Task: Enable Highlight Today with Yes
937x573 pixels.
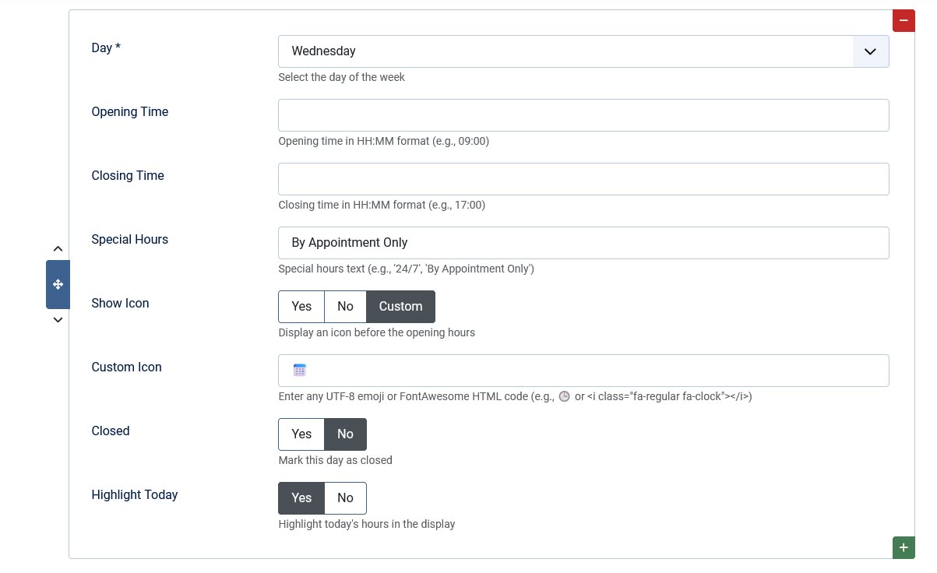Action: 301,498
